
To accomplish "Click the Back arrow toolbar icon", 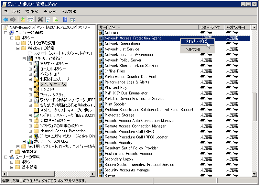I will point(5,19).
